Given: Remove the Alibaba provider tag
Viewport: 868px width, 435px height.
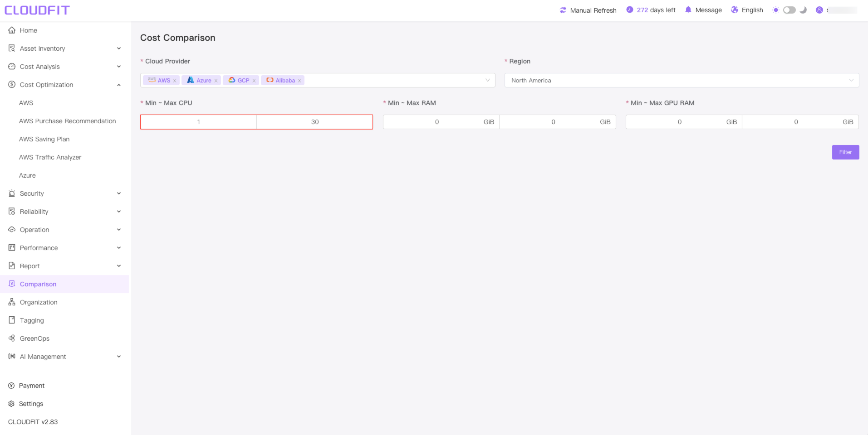Looking at the screenshot, I should pyautogui.click(x=299, y=81).
